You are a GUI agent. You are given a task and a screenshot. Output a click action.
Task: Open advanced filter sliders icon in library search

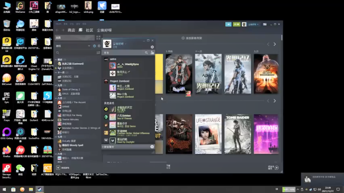98,53
